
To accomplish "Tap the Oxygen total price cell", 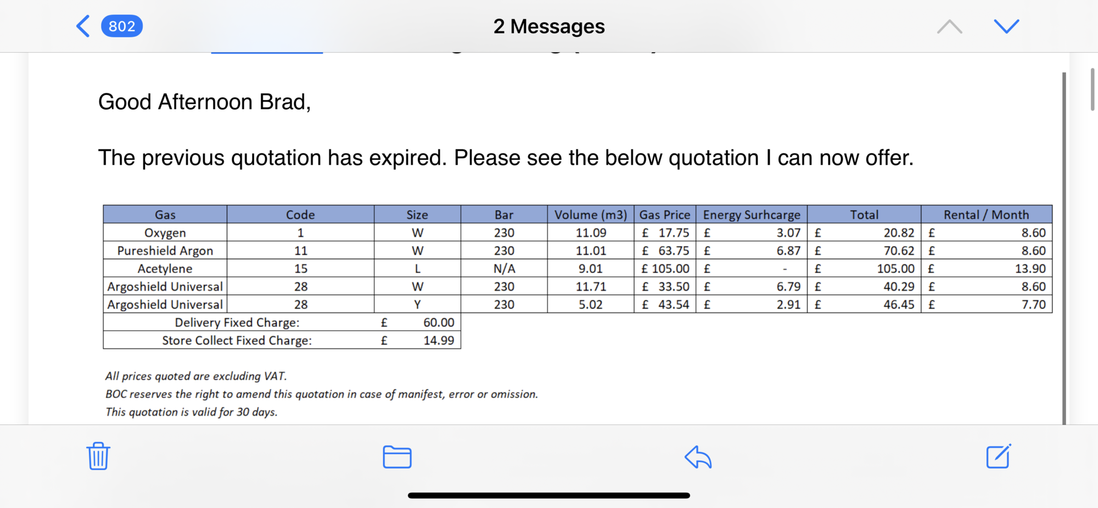I will (x=864, y=232).
